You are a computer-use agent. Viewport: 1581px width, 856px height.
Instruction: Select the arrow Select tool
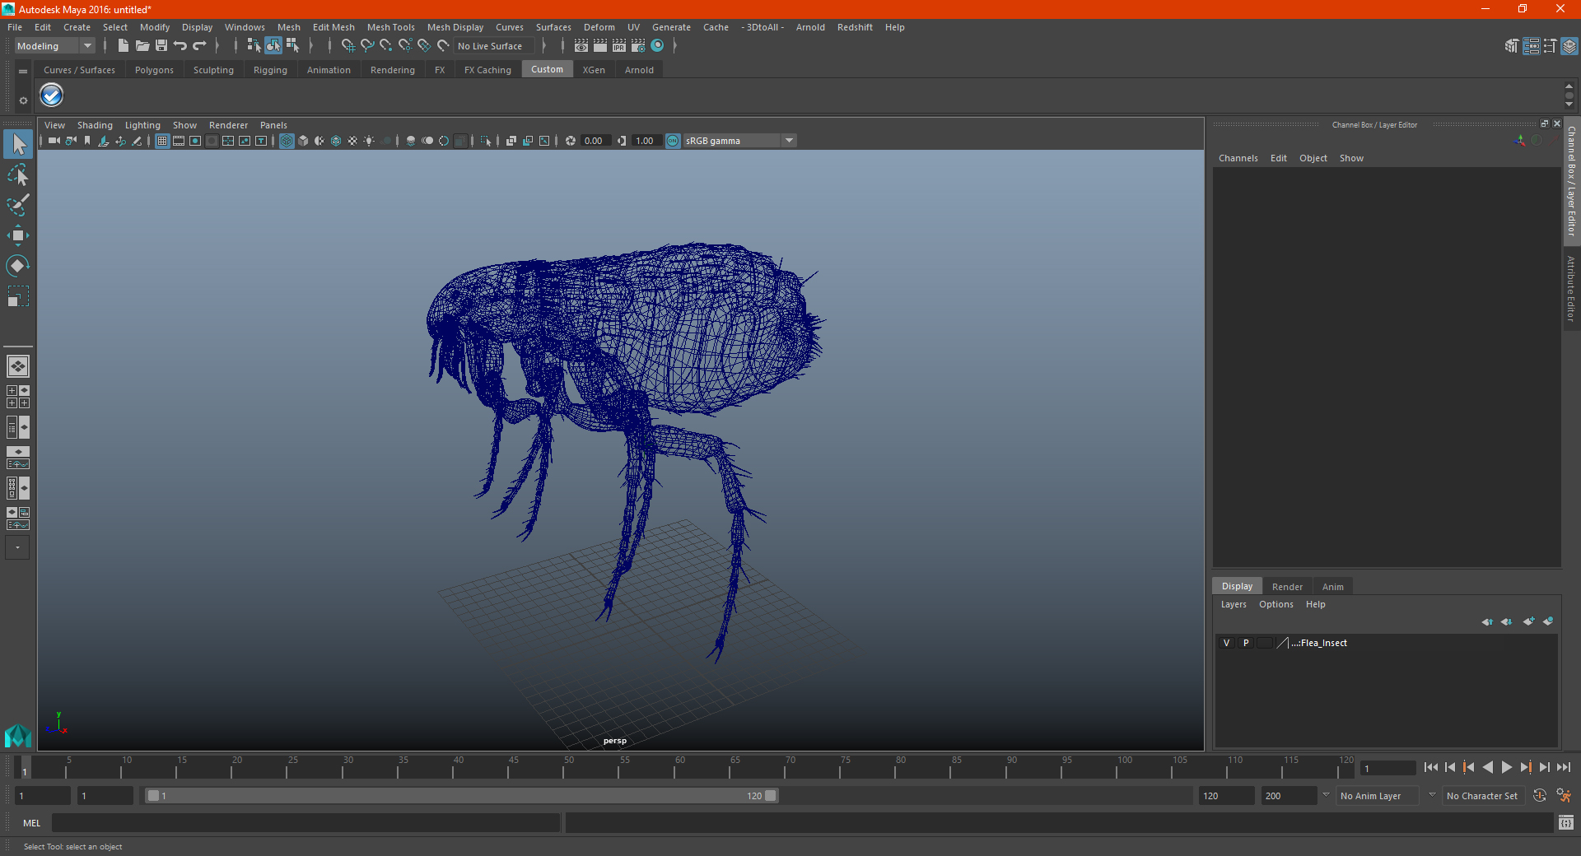[x=18, y=144]
